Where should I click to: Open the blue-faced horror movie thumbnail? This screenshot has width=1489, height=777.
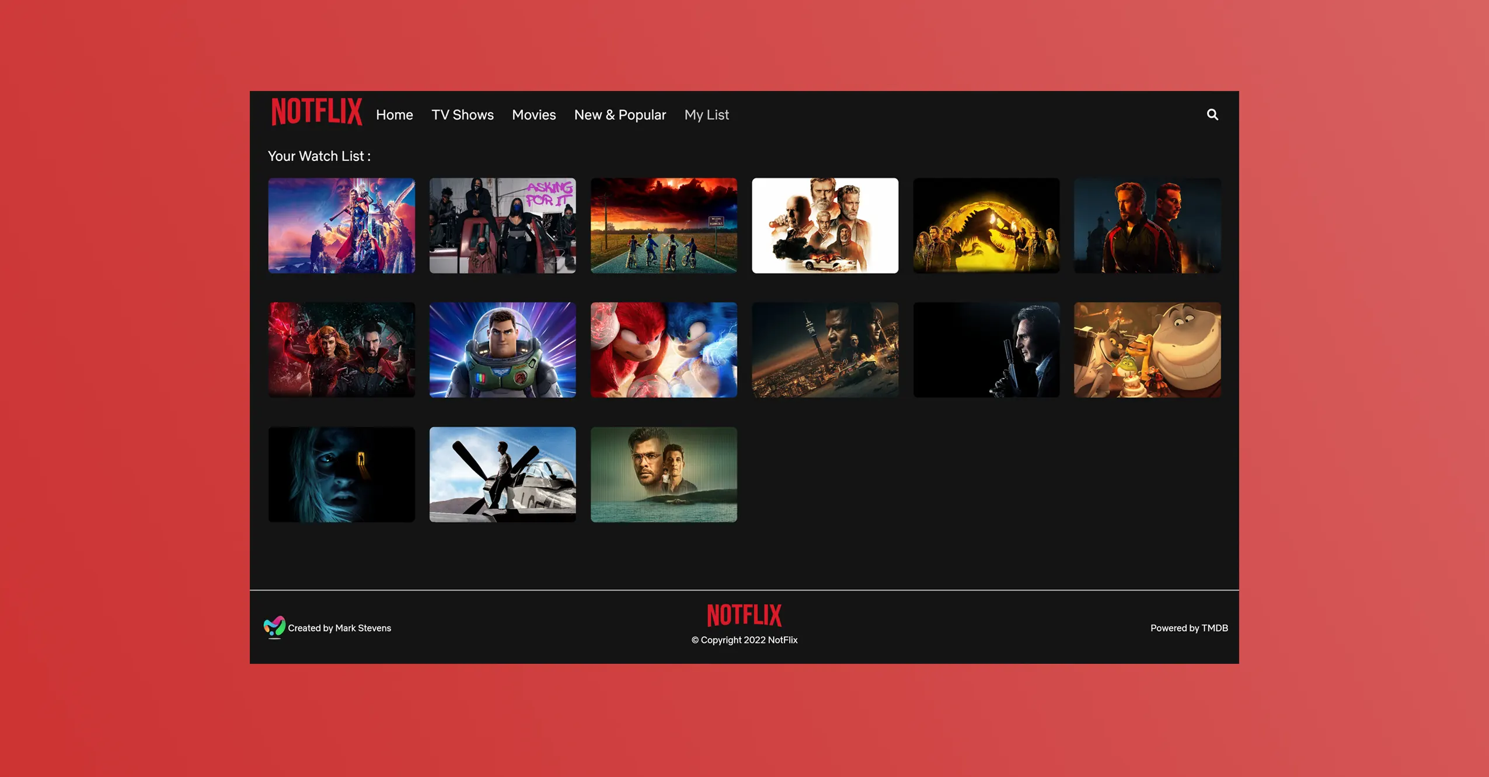(x=341, y=474)
